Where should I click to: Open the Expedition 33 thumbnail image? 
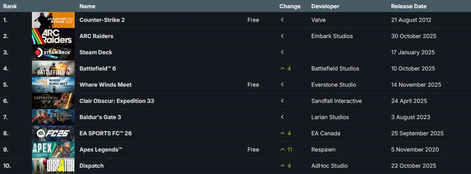(x=53, y=101)
